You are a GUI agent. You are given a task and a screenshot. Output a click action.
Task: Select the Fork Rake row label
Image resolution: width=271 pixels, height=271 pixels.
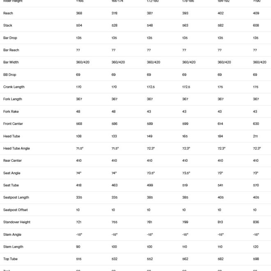tap(11, 112)
